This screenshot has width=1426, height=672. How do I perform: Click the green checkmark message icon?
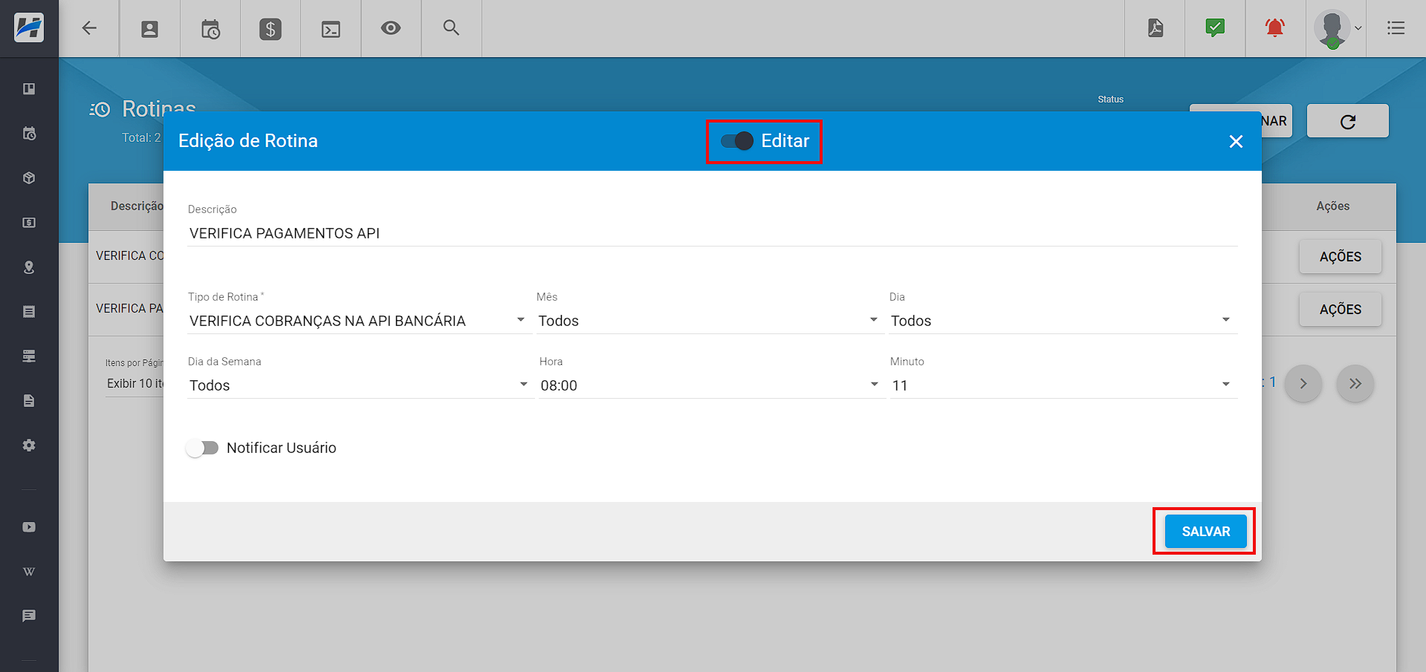coord(1215,28)
